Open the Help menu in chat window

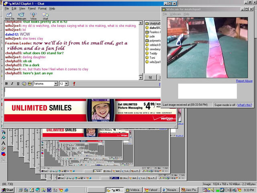pos(52,8)
